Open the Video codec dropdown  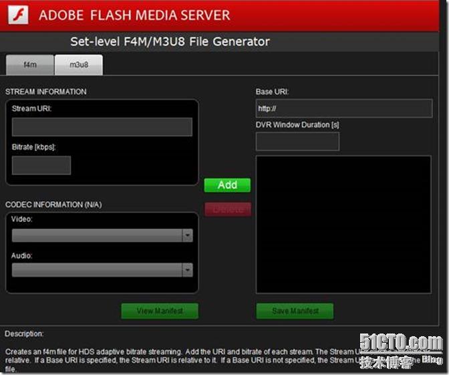(102, 235)
